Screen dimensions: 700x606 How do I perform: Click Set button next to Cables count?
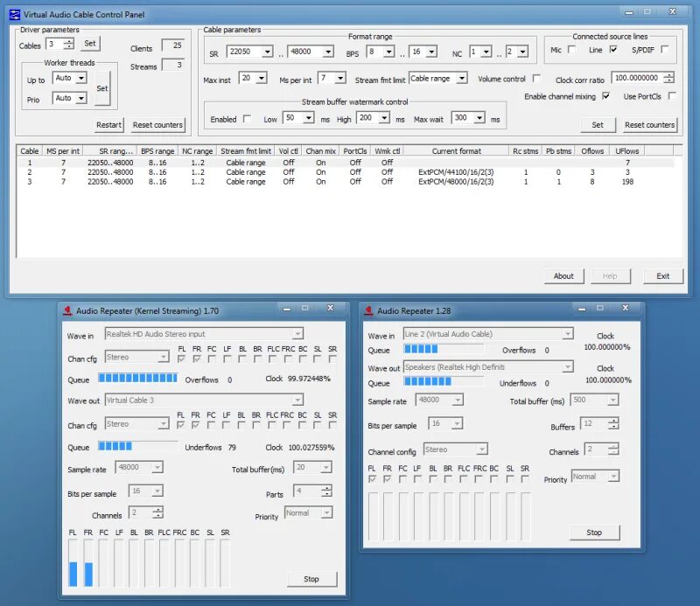90,44
